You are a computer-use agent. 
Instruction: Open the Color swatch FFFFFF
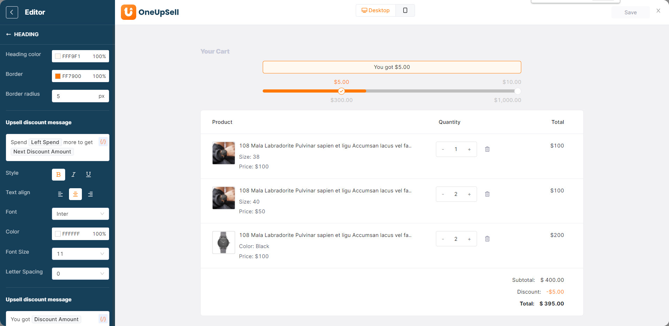click(58, 234)
